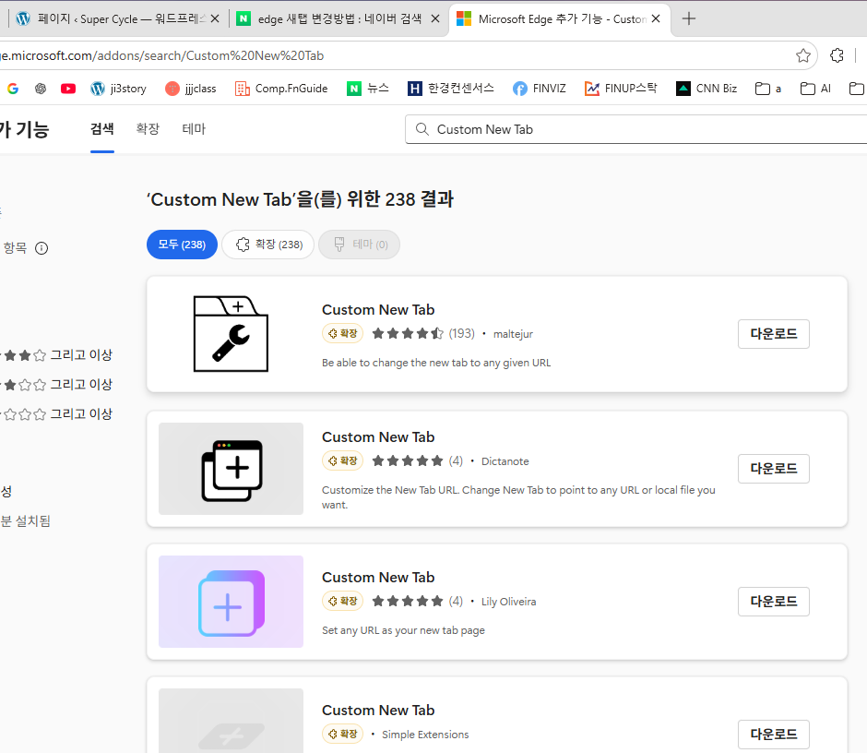Click the 확장 badge on Lily Oliveira card
This screenshot has width=867, height=753.
(x=342, y=601)
